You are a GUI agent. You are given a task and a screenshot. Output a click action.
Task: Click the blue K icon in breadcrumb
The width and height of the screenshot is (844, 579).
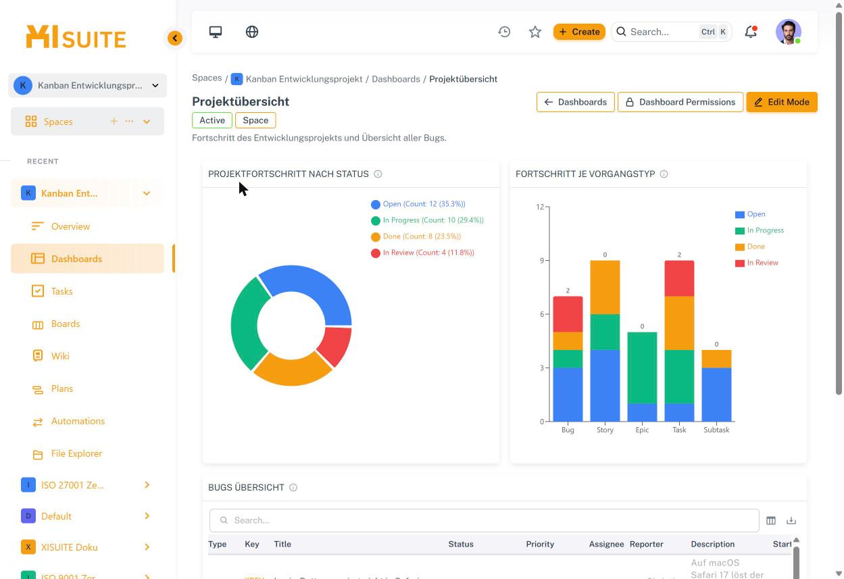237,79
